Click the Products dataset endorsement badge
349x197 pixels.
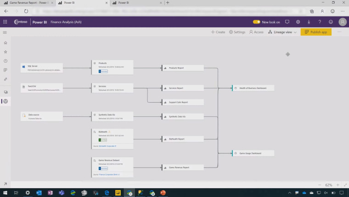pos(103,71)
